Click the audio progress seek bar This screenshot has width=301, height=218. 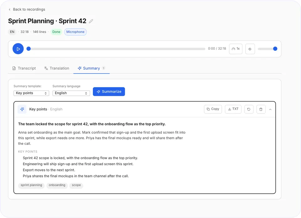click(x=117, y=49)
